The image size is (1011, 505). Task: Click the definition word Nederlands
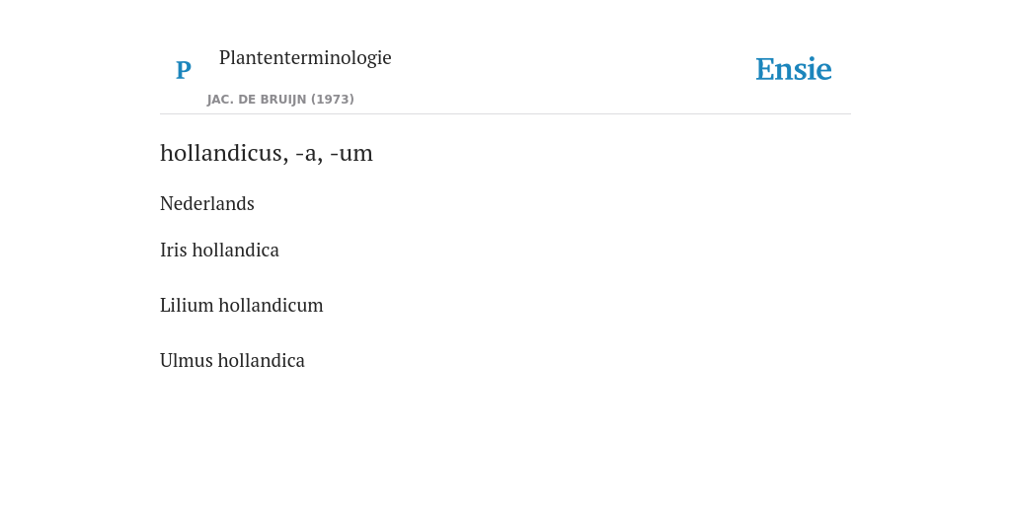click(x=207, y=203)
